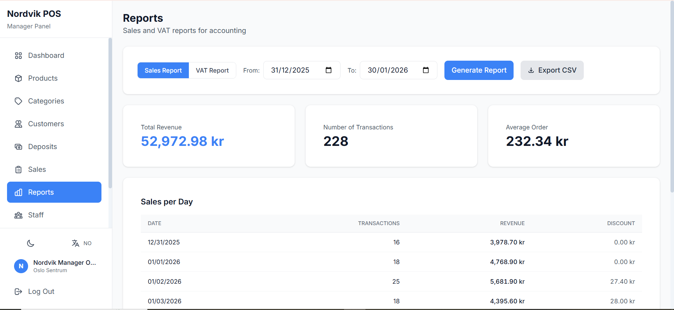The width and height of the screenshot is (674, 310).
Task: Click the Deposits cash icon
Action: click(18, 147)
